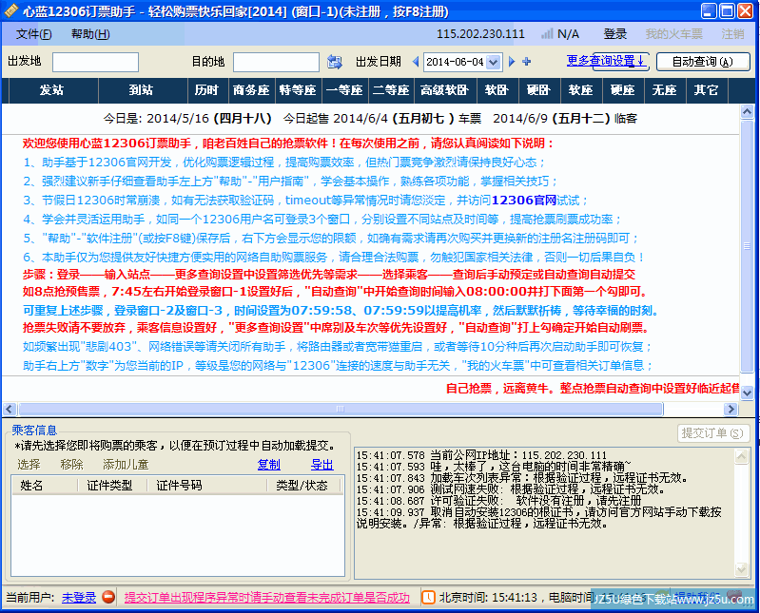This screenshot has height=613, width=760.
Task: Click the 到站 column header
Action: tap(143, 90)
